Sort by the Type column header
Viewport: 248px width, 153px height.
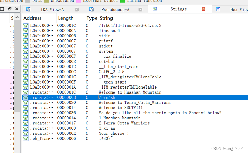click(92, 18)
